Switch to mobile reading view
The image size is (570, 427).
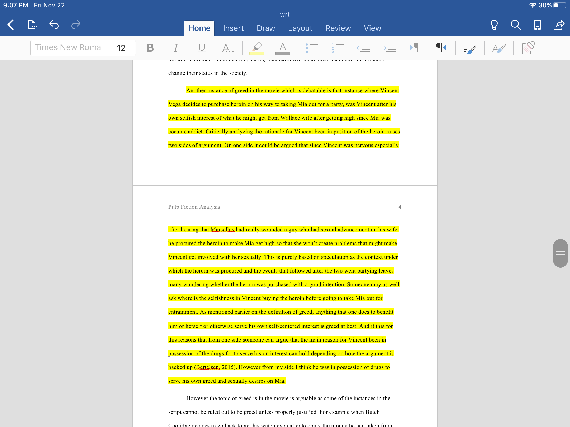point(537,25)
